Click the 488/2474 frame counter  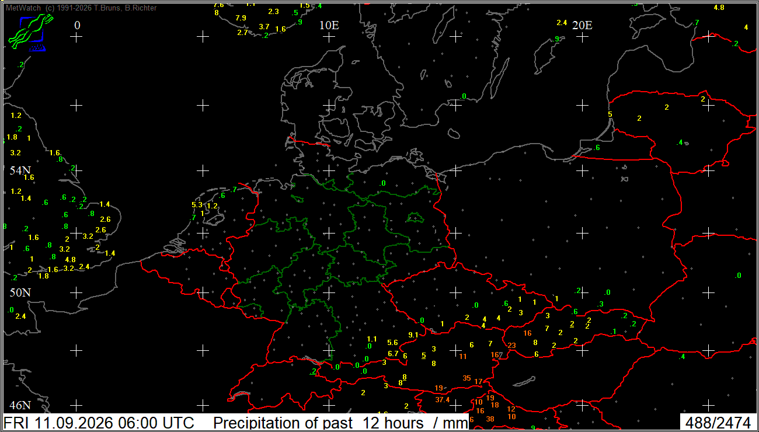pos(718,423)
